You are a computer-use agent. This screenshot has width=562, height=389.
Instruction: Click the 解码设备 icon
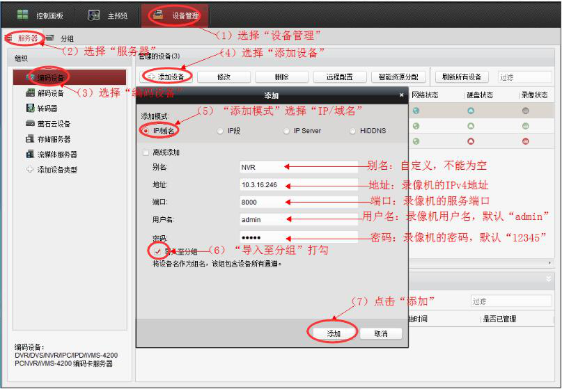[30, 93]
